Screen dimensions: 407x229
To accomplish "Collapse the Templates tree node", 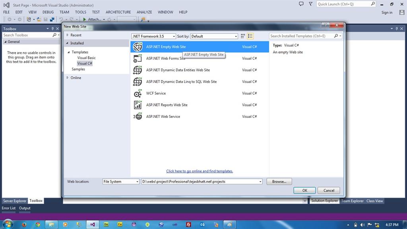I will [68, 52].
